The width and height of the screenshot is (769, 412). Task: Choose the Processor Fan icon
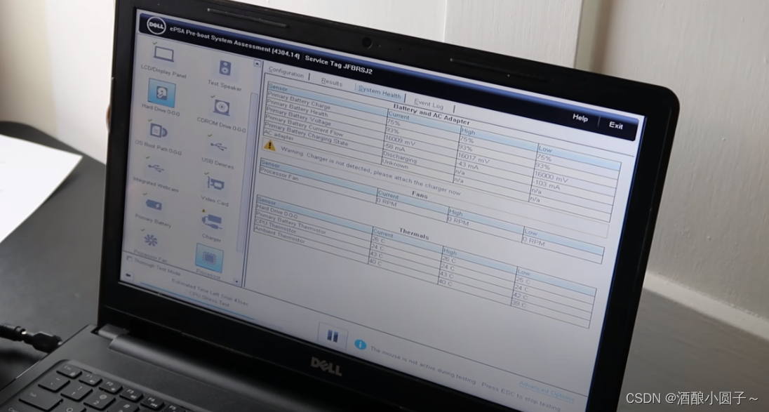point(150,240)
